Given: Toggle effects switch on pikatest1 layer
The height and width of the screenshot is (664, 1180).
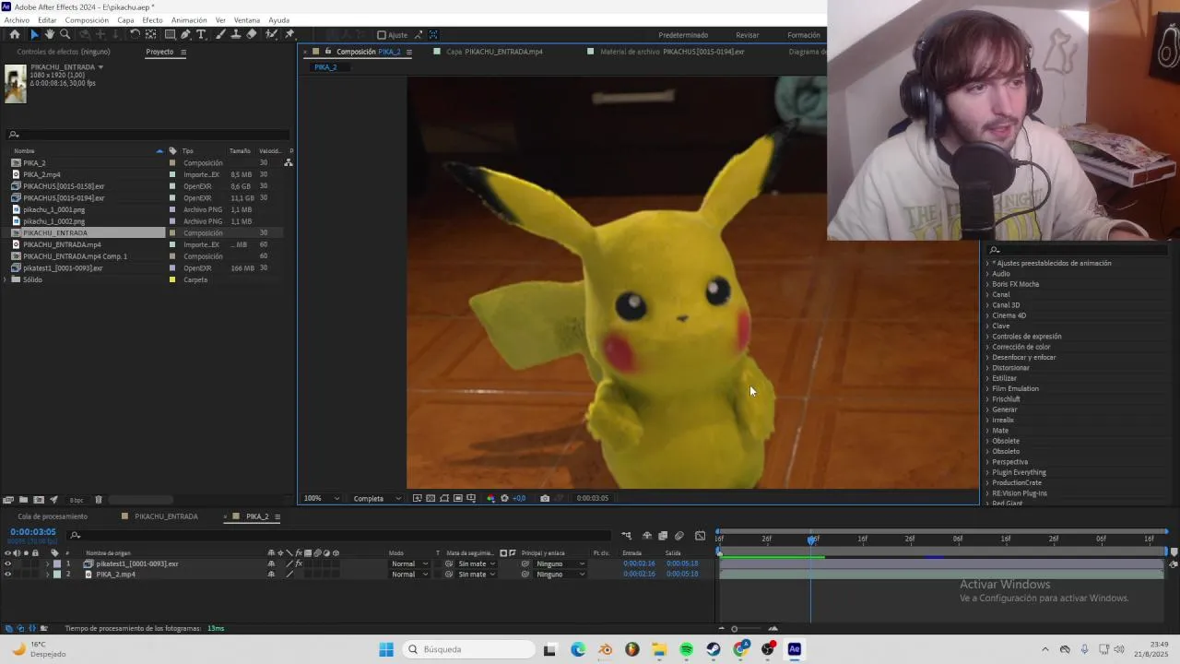Looking at the screenshot, I should click(299, 563).
